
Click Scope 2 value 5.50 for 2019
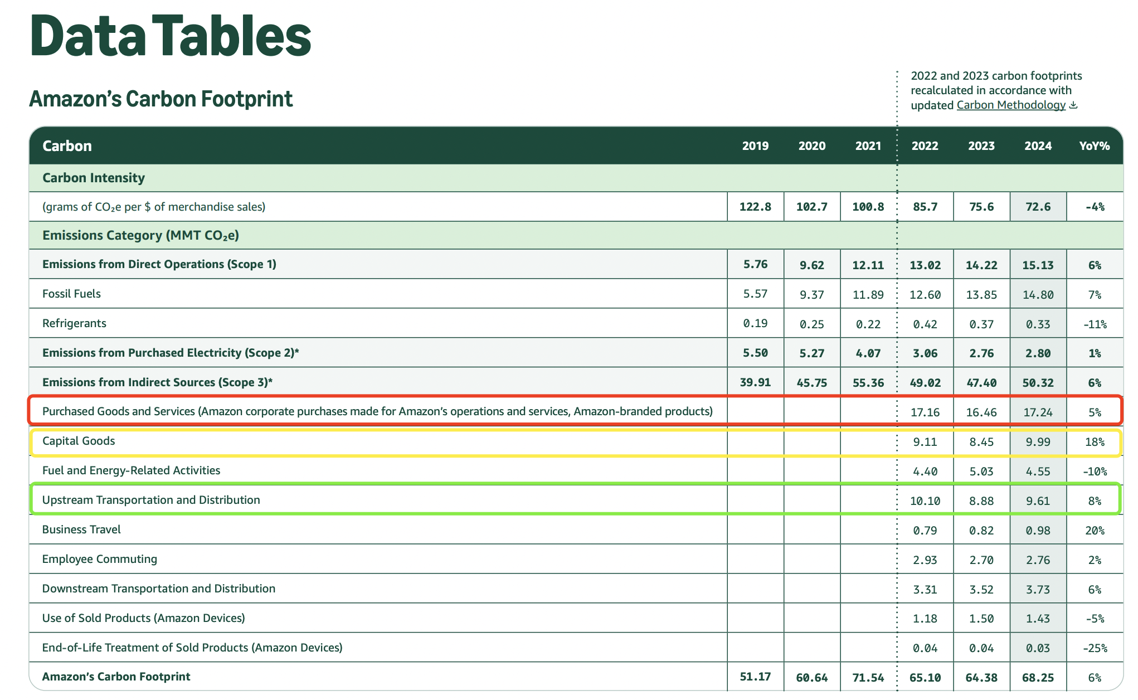(755, 353)
